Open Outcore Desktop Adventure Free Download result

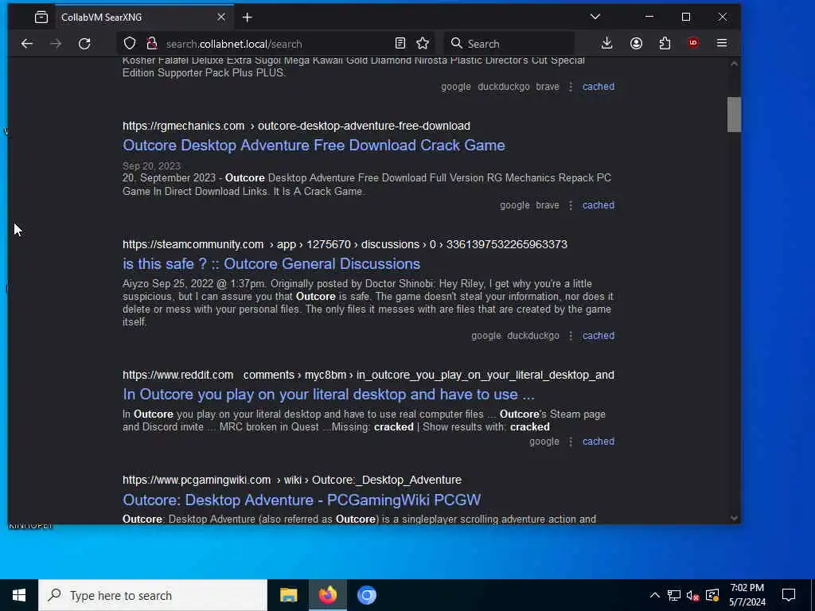(x=314, y=145)
